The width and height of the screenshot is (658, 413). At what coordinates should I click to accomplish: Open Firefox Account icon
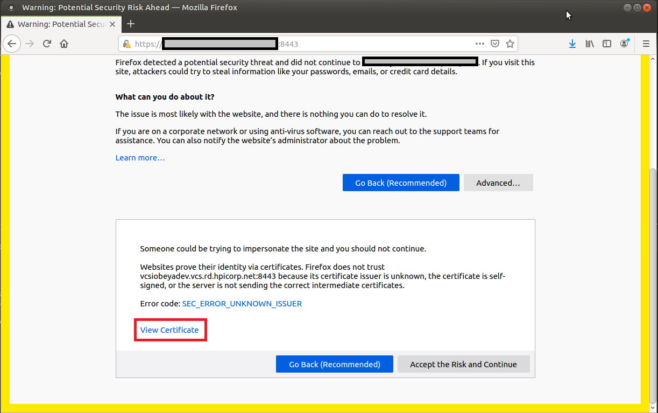[625, 44]
